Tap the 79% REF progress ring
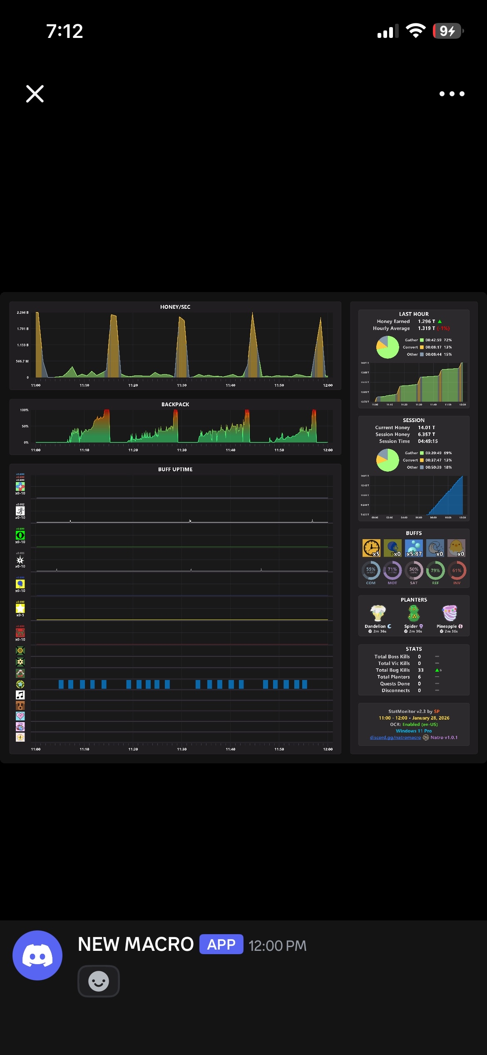 tap(435, 570)
